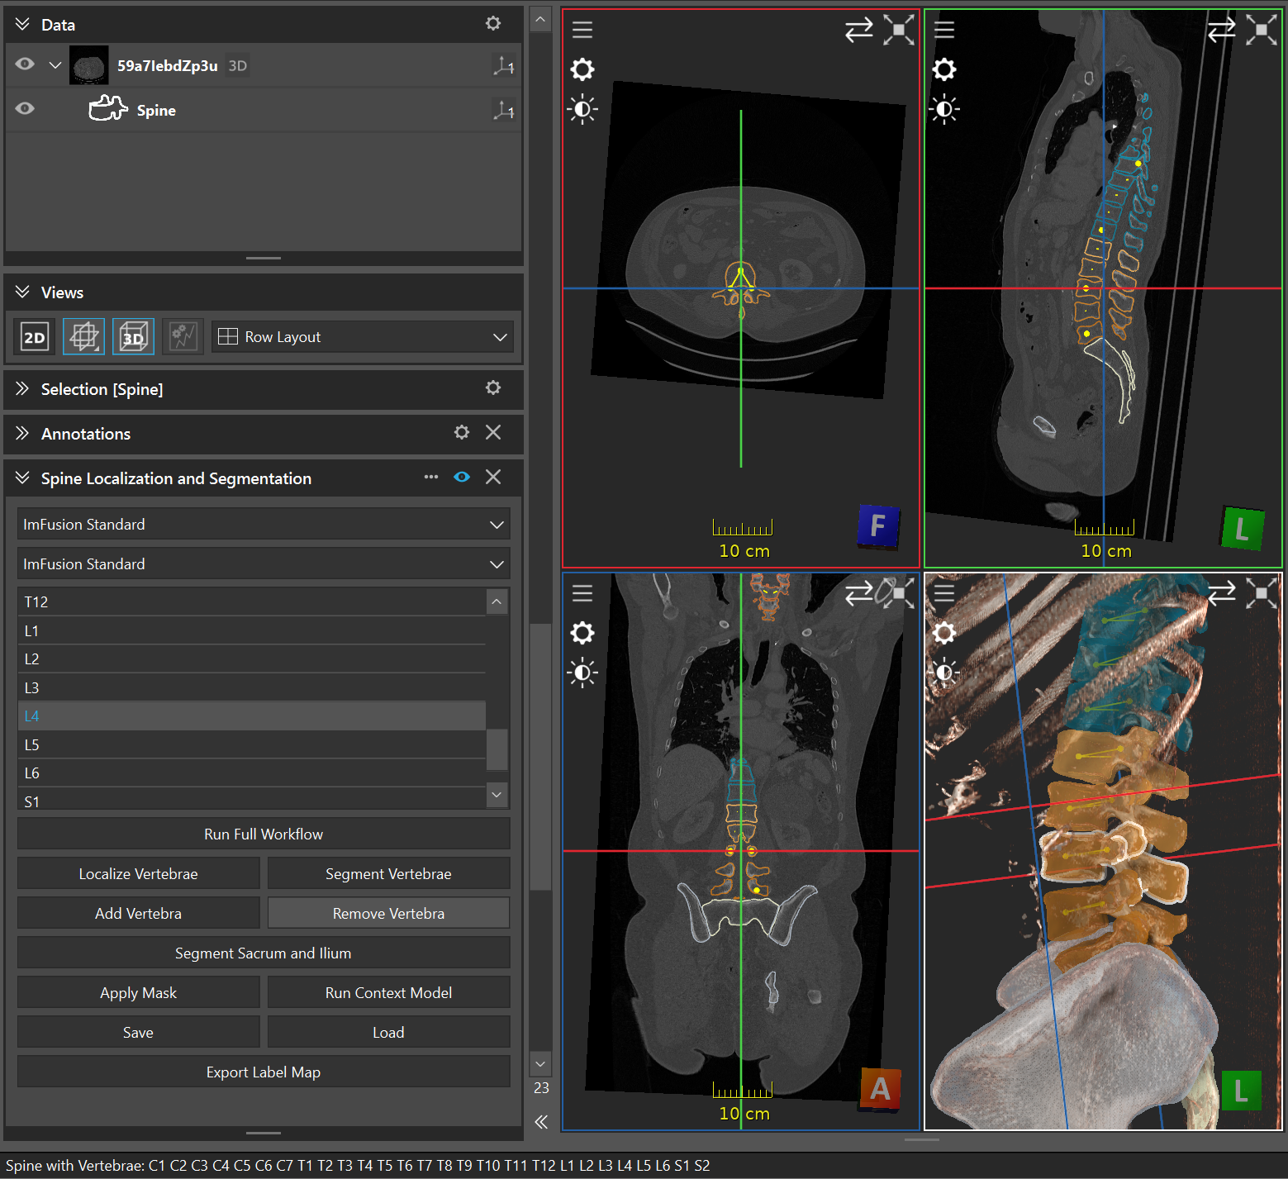Switch to the 2D view mode
This screenshot has width=1288, height=1179.
pos(34,337)
